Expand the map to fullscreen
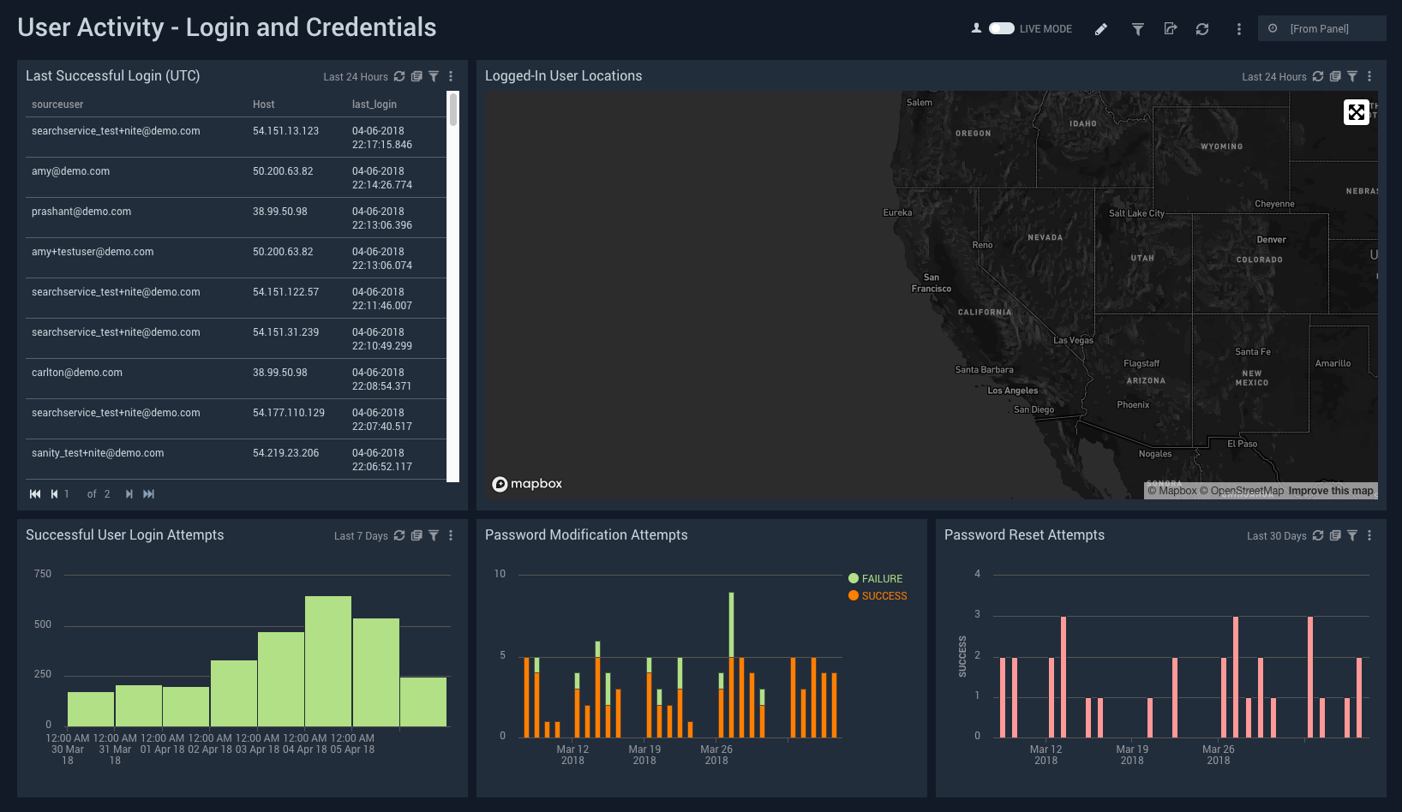Image resolution: width=1402 pixels, height=812 pixels. click(1356, 112)
